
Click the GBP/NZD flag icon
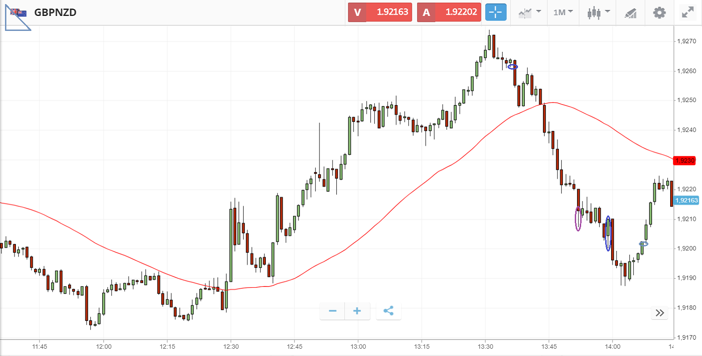tap(18, 12)
